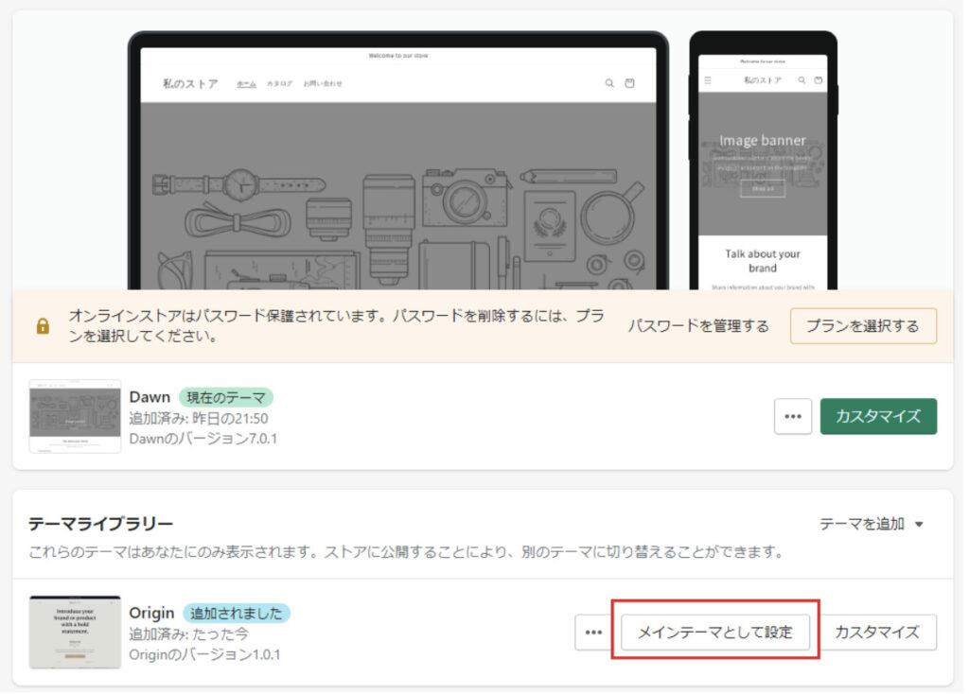Image resolution: width=969 pixels, height=694 pixels.
Task: Click the cart icon in desktop preview
Action: (x=630, y=83)
